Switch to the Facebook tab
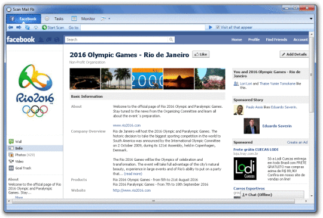 [x=23, y=19]
